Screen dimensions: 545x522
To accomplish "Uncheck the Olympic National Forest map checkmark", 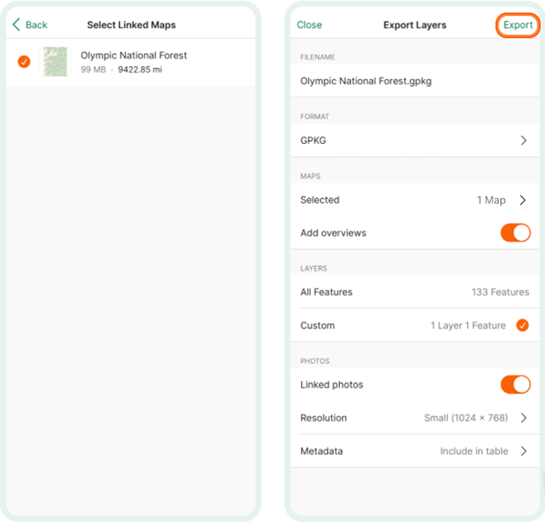I will tap(24, 61).
